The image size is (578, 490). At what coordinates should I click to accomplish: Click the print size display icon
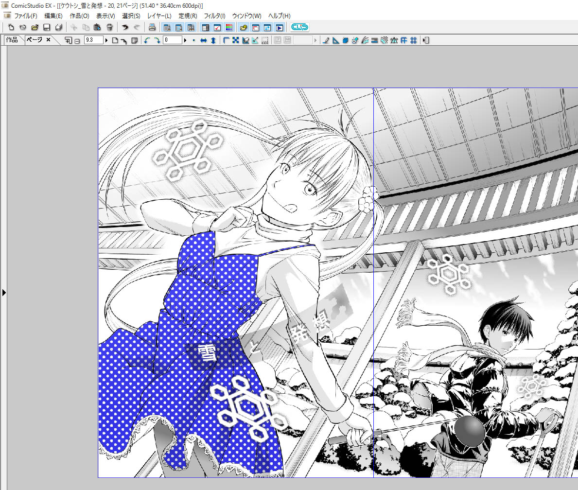tap(134, 40)
